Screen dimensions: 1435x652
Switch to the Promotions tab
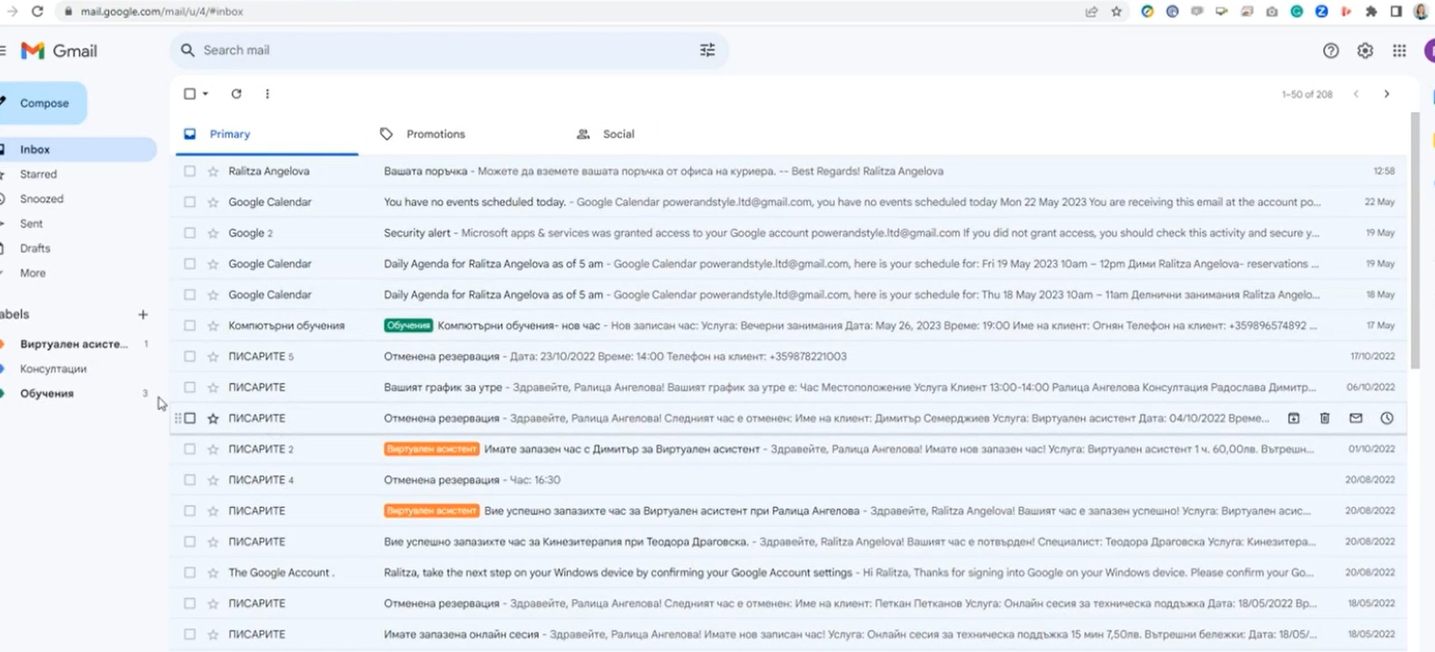tap(435, 134)
